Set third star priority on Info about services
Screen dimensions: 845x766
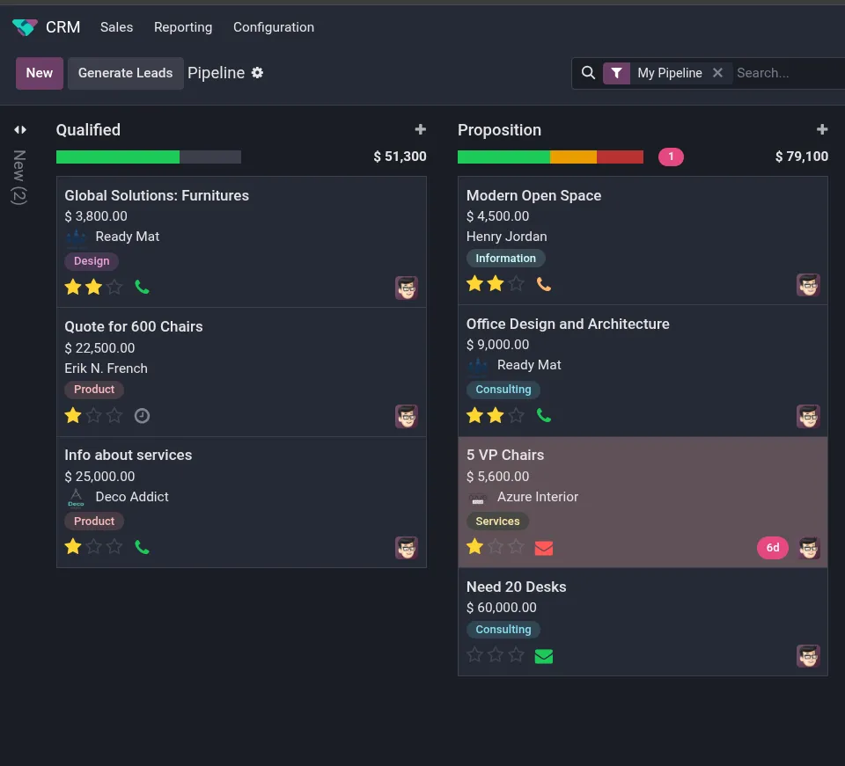tap(114, 547)
